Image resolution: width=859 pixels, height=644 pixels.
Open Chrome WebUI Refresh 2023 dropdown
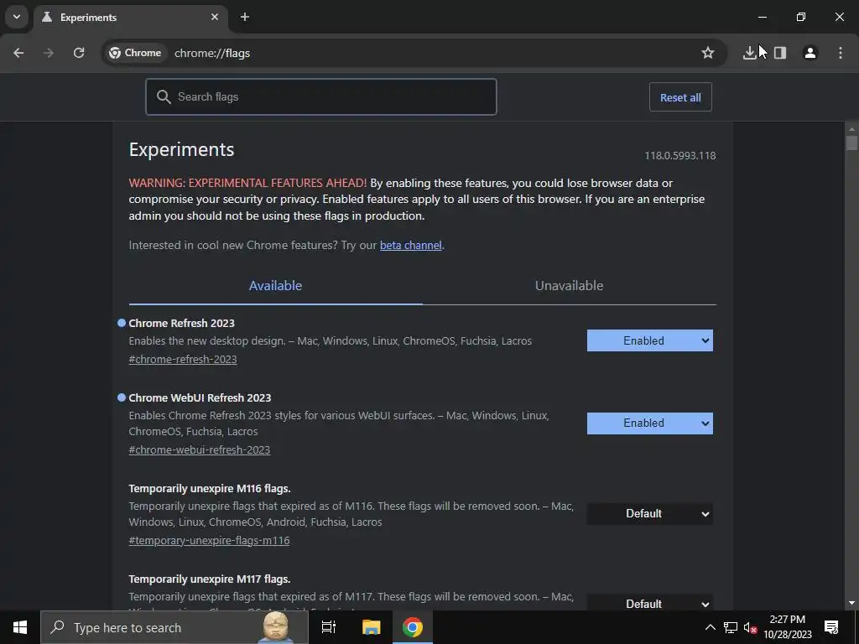point(650,423)
